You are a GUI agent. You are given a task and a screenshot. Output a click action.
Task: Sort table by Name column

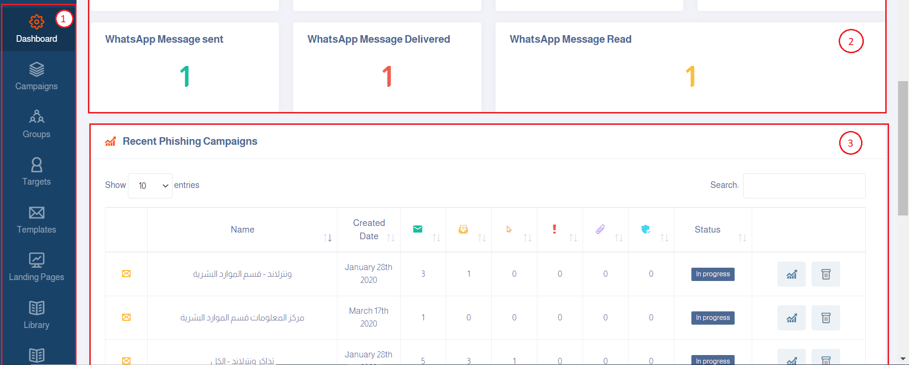[242, 230]
